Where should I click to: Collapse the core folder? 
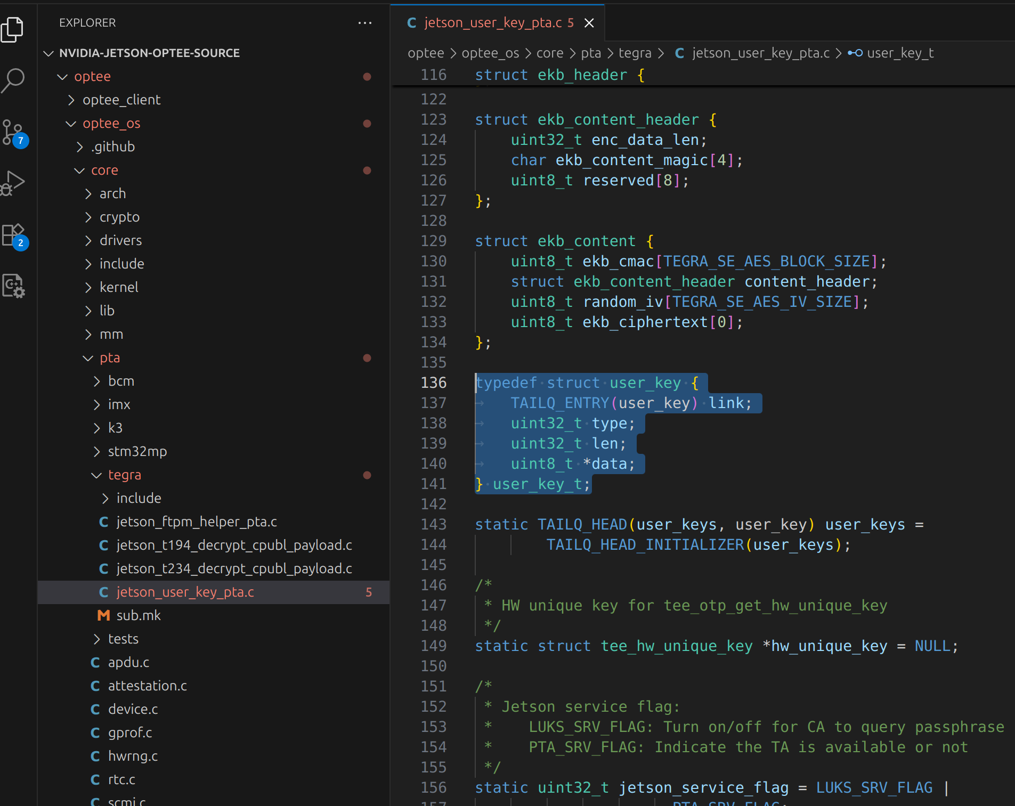point(79,170)
